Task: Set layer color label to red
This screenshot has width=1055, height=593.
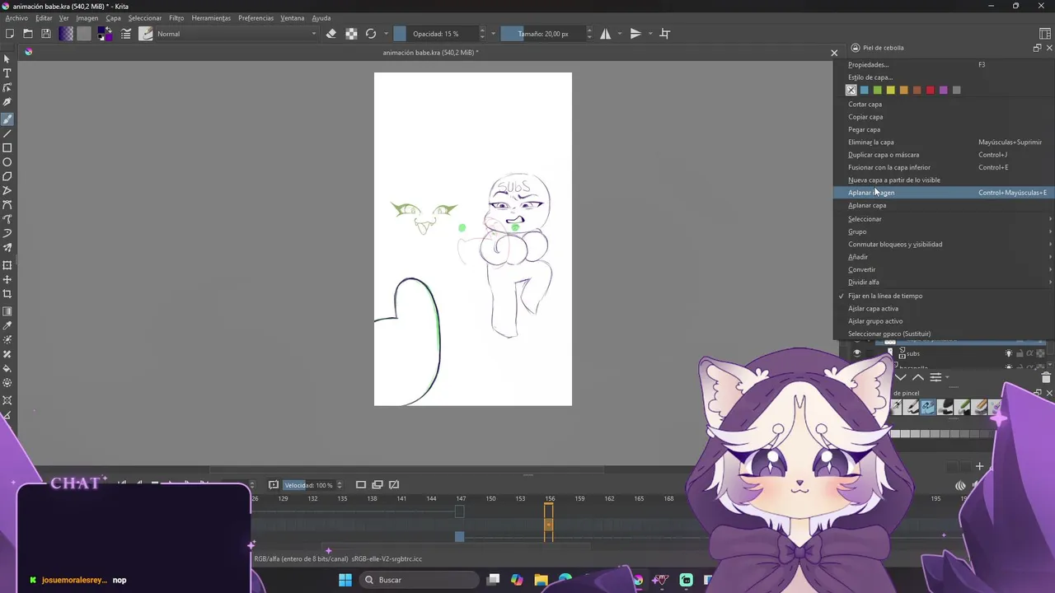Action: coord(930,90)
